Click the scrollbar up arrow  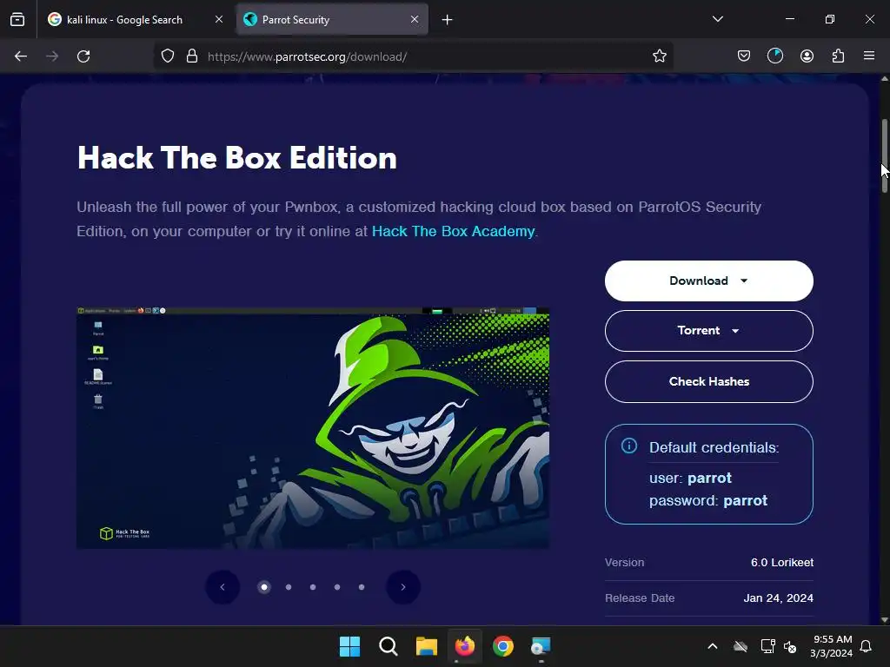[x=884, y=79]
